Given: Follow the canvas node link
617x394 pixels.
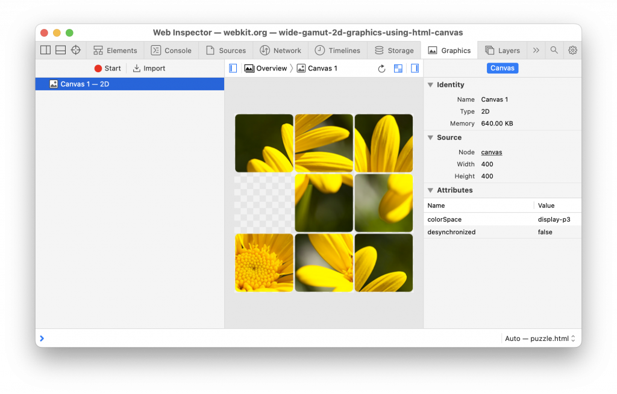Looking at the screenshot, I should pyautogui.click(x=491, y=152).
